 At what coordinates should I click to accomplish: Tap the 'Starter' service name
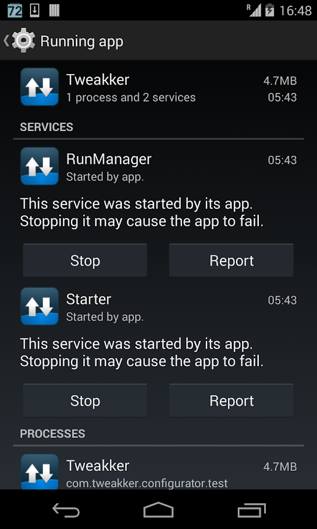click(89, 299)
